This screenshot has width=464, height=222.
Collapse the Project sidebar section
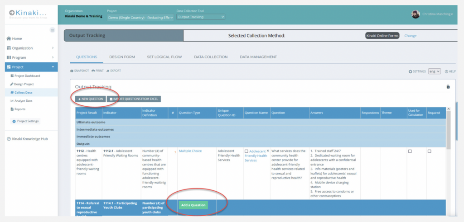click(x=31, y=67)
